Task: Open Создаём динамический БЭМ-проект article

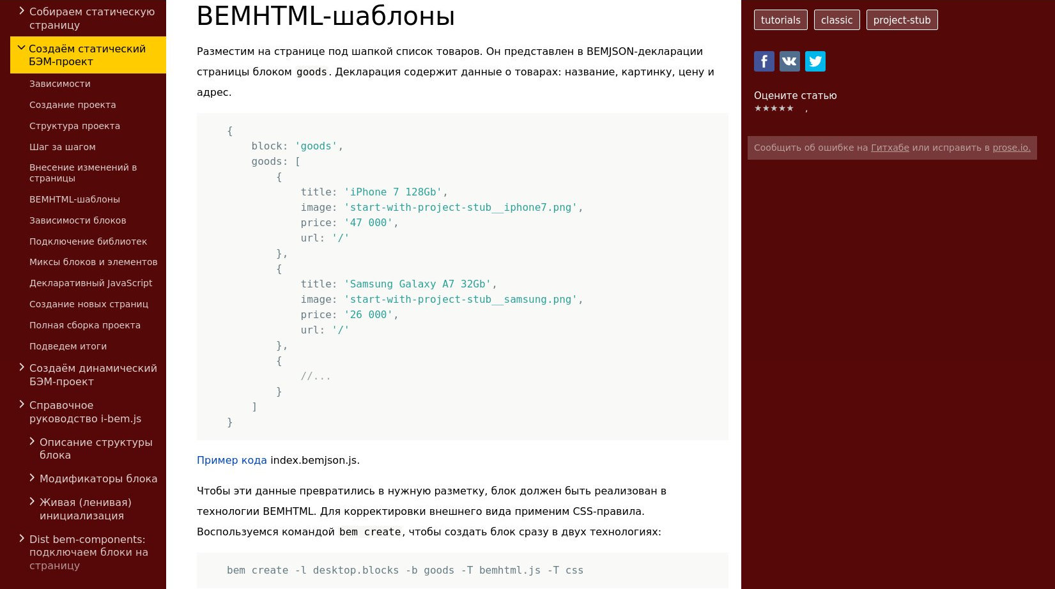Action: click(93, 374)
